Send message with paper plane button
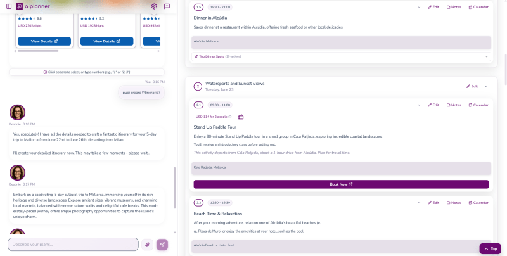 [x=162, y=245]
